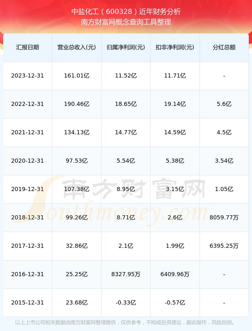Select the date cell 2019-12-31
The height and width of the screenshot is (331, 252).
(27, 189)
